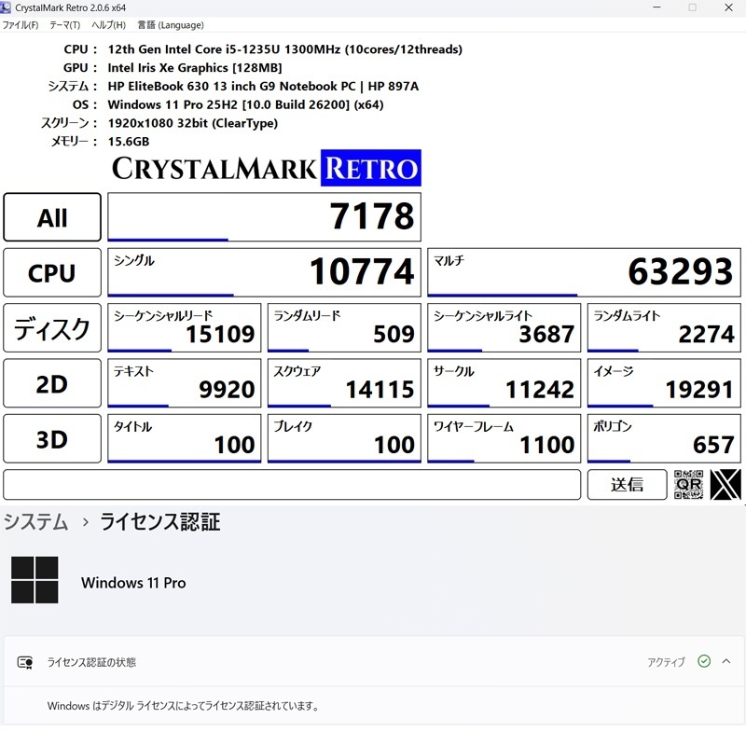Image resolution: width=746 pixels, height=746 pixels.
Task: Open the QR code icon
Action: pyautogui.click(x=688, y=484)
